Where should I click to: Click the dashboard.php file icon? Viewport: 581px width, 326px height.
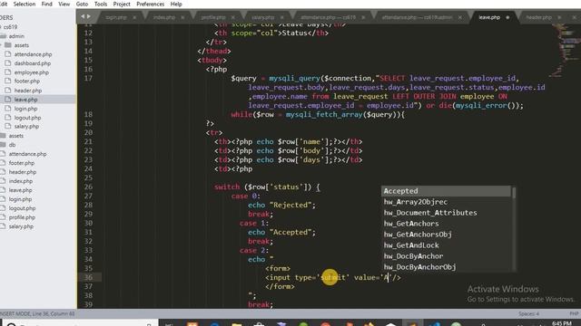[8, 63]
